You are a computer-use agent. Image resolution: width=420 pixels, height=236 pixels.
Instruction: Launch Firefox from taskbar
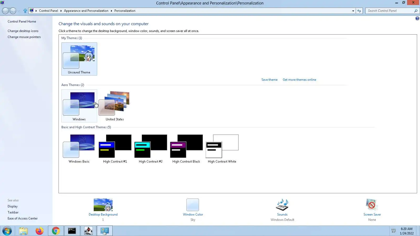pos(39,231)
